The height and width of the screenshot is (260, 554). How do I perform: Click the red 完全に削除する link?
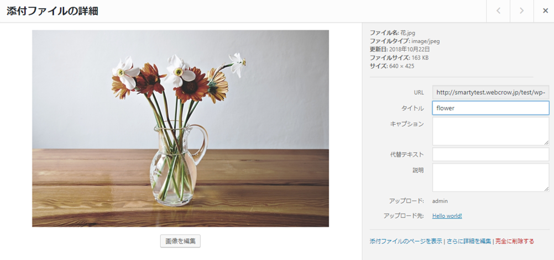point(515,242)
